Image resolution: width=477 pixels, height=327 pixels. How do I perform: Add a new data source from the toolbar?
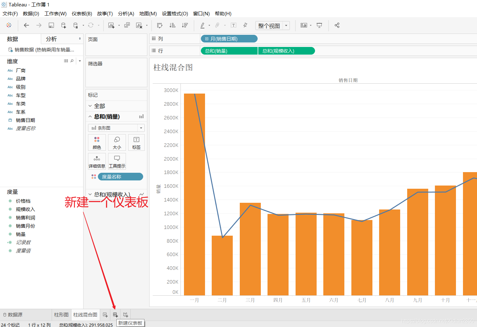pos(63,25)
